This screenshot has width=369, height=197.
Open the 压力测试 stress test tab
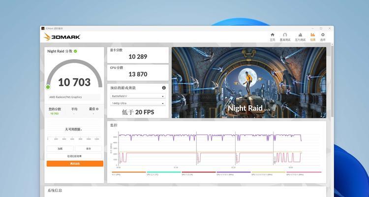pos(300,37)
